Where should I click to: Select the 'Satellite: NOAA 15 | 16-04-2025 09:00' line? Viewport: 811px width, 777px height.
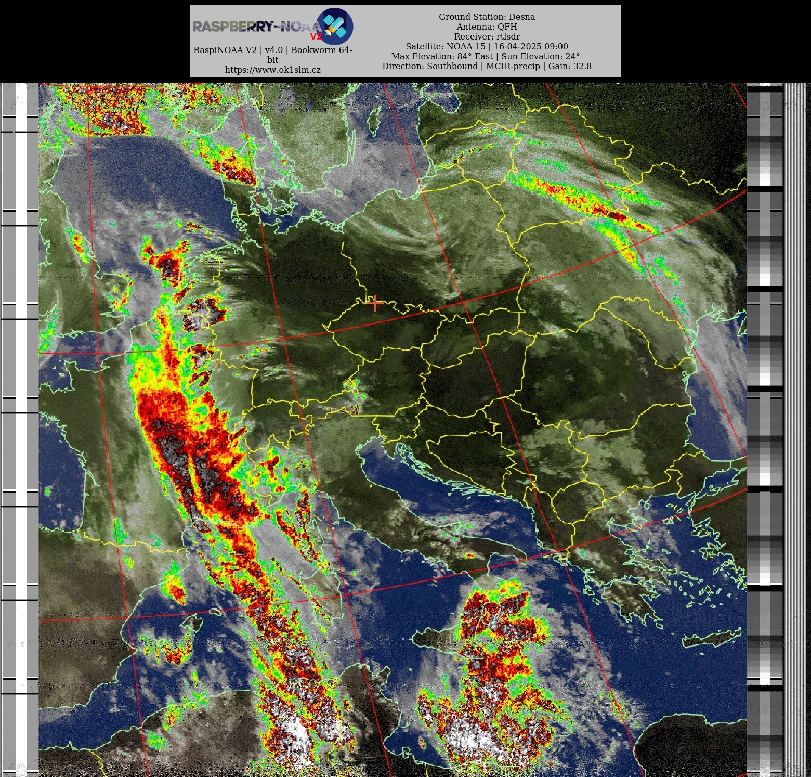(487, 46)
